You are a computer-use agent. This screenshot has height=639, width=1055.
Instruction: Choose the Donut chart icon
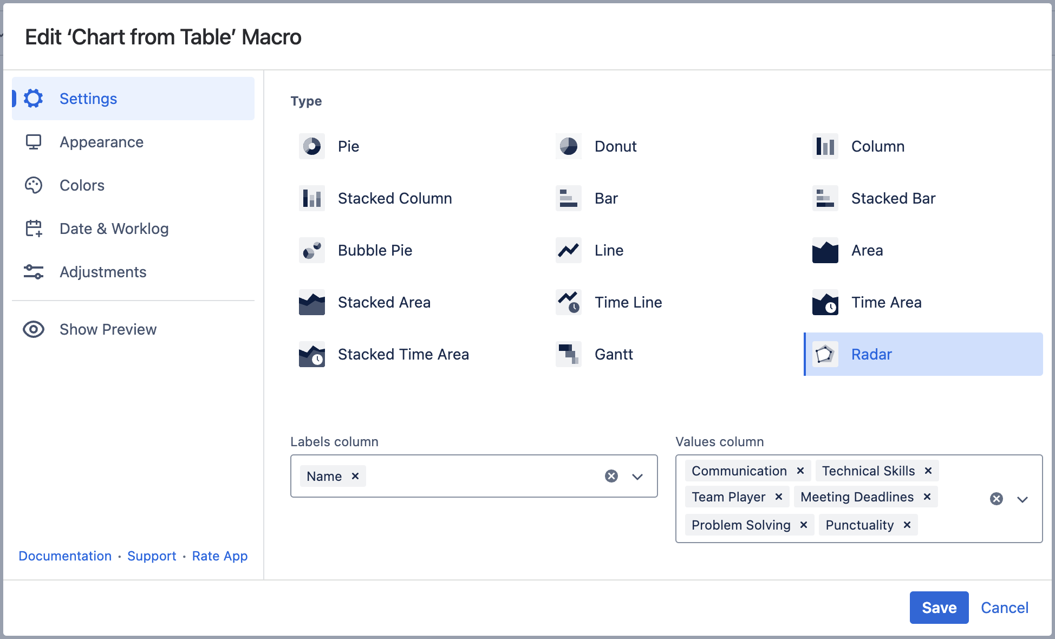tap(569, 146)
